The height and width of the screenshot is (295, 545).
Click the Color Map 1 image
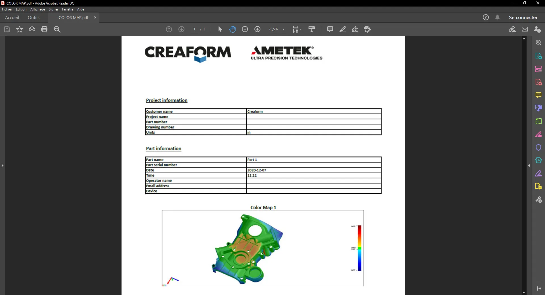[263, 248]
